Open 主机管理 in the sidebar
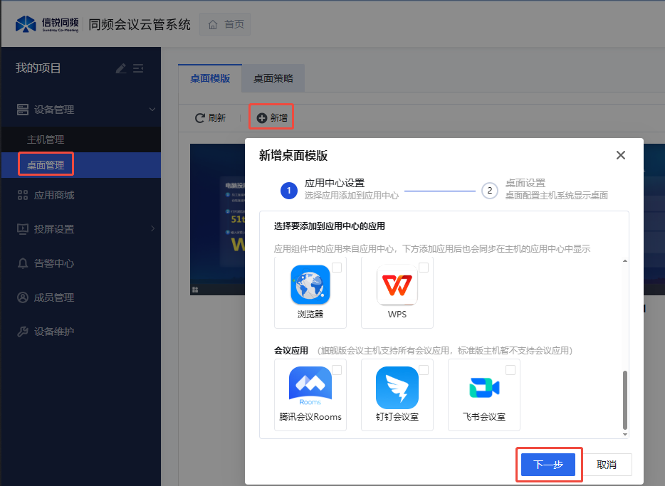665x486 pixels. (x=46, y=139)
